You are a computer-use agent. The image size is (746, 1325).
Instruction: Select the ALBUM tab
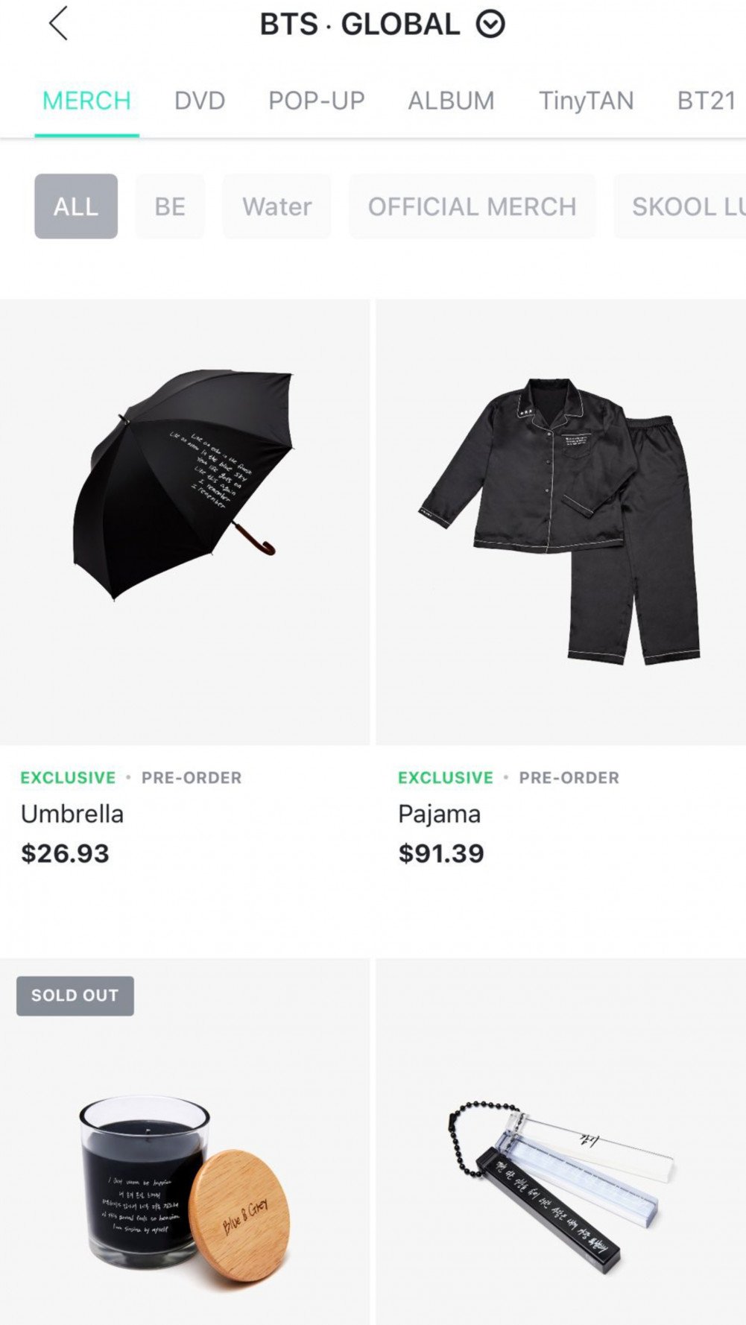(451, 101)
